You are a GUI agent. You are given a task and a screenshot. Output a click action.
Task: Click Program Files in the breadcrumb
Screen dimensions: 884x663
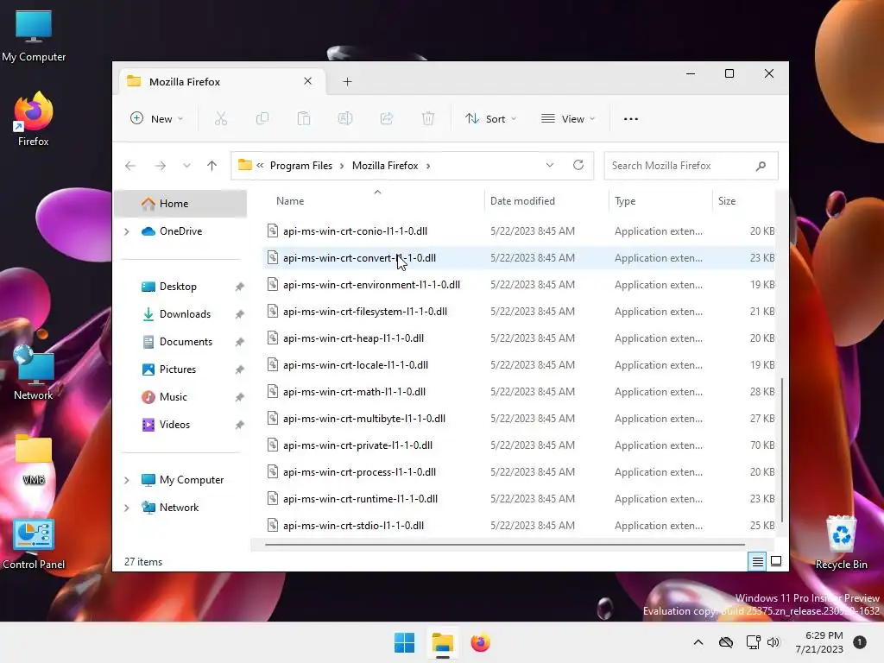tap(301, 166)
